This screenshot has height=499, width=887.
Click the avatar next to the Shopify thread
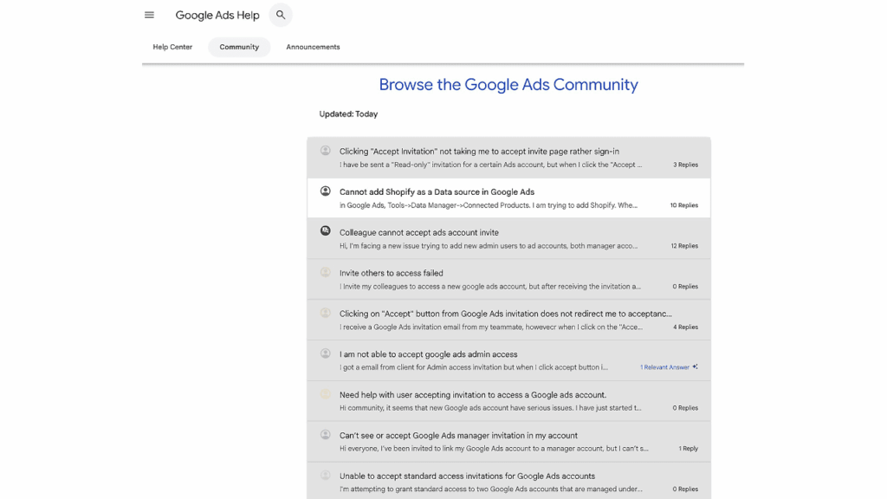pyautogui.click(x=324, y=191)
